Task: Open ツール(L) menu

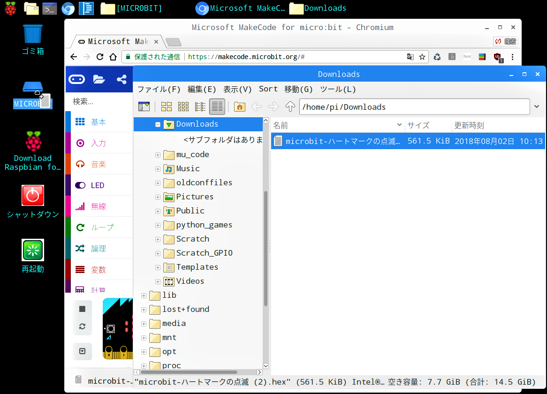Action: [338, 89]
